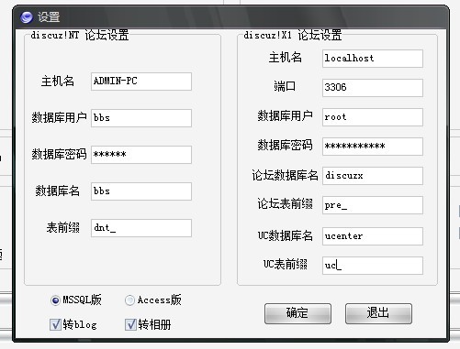
Task: Click the 论坛数据库名 label
Action: (285, 175)
